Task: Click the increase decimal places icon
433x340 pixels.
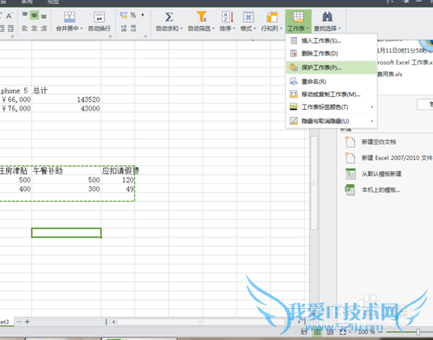Action: click(x=124, y=29)
